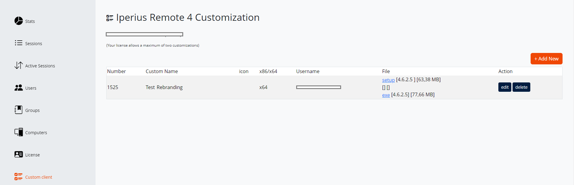574x185 pixels.
Task: Click the License card icon
Action: point(18,154)
